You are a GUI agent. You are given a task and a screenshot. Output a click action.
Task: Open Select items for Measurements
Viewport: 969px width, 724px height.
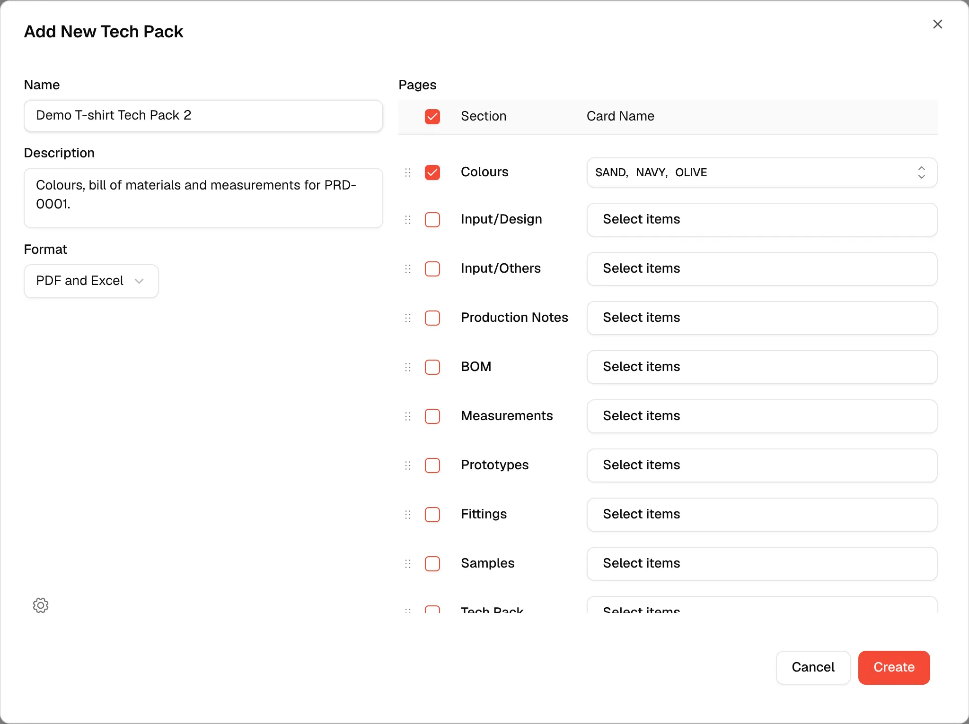(762, 416)
